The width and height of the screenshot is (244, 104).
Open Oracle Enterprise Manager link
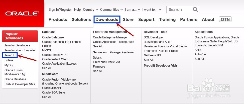tap(110, 37)
